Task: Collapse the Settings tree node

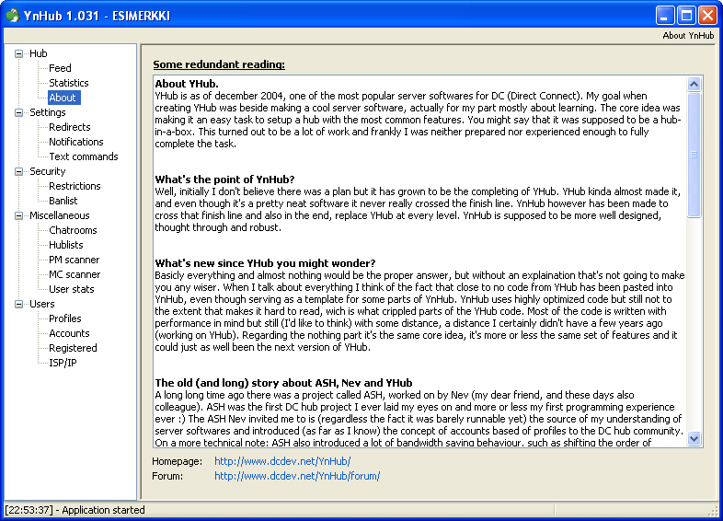Action: [x=19, y=112]
